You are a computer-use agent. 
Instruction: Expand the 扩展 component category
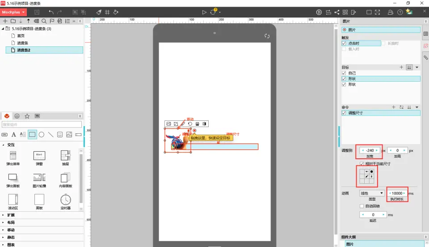point(3,215)
